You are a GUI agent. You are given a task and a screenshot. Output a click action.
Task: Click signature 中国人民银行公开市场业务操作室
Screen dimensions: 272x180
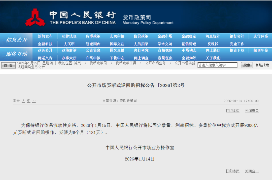[x=140, y=148]
